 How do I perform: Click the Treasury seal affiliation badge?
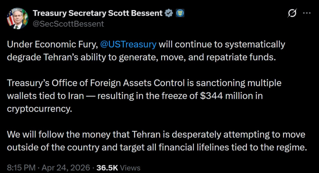[x=180, y=13]
